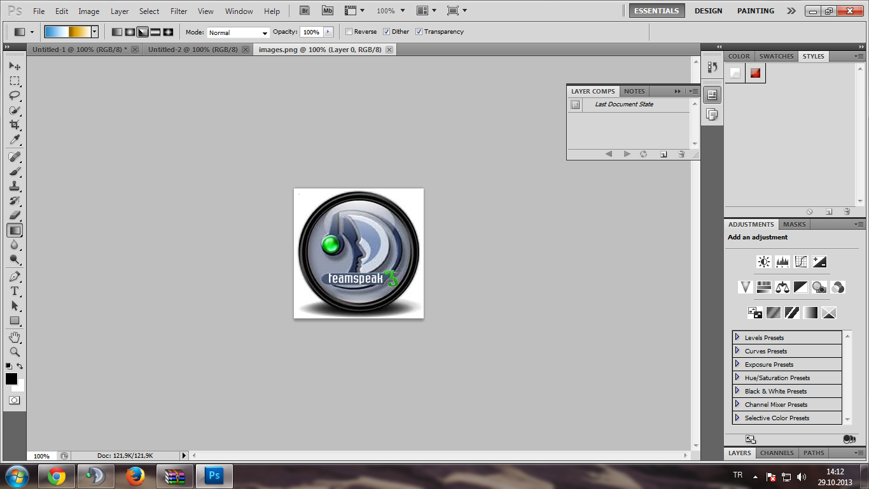Click the foreground color swatch

pyautogui.click(x=11, y=379)
